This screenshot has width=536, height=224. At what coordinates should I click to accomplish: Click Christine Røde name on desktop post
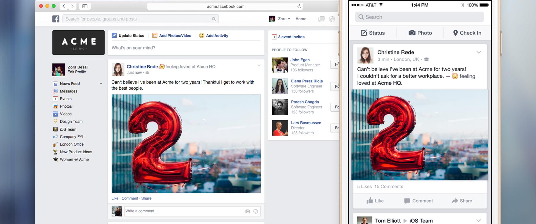click(142, 67)
